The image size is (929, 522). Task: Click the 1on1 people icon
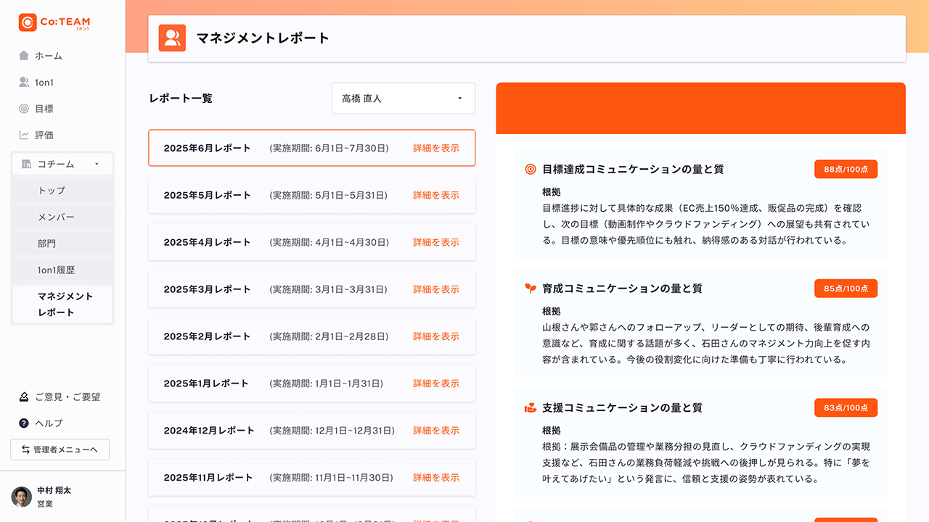(23, 82)
